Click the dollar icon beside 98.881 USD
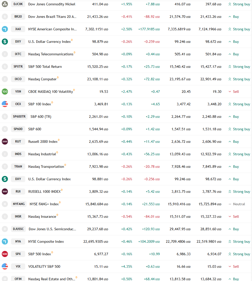Viewport: 252px width, 281px height. tap(5, 179)
